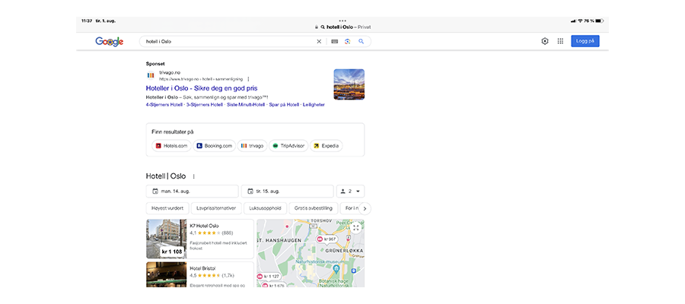Open the Hoteller i Oslo trivago ad headline
Image resolution: width=685 pixels, height=304 pixels.
202,88
